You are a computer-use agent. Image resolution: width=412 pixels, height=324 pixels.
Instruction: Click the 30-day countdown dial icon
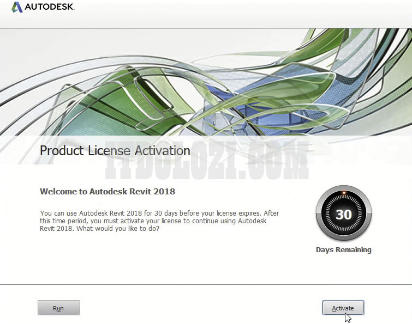[x=343, y=215]
